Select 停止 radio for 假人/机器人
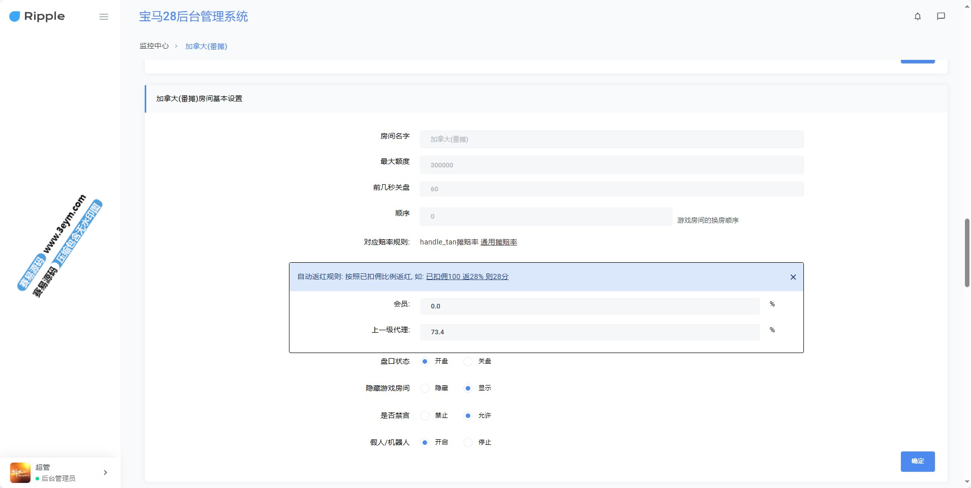 (x=468, y=442)
